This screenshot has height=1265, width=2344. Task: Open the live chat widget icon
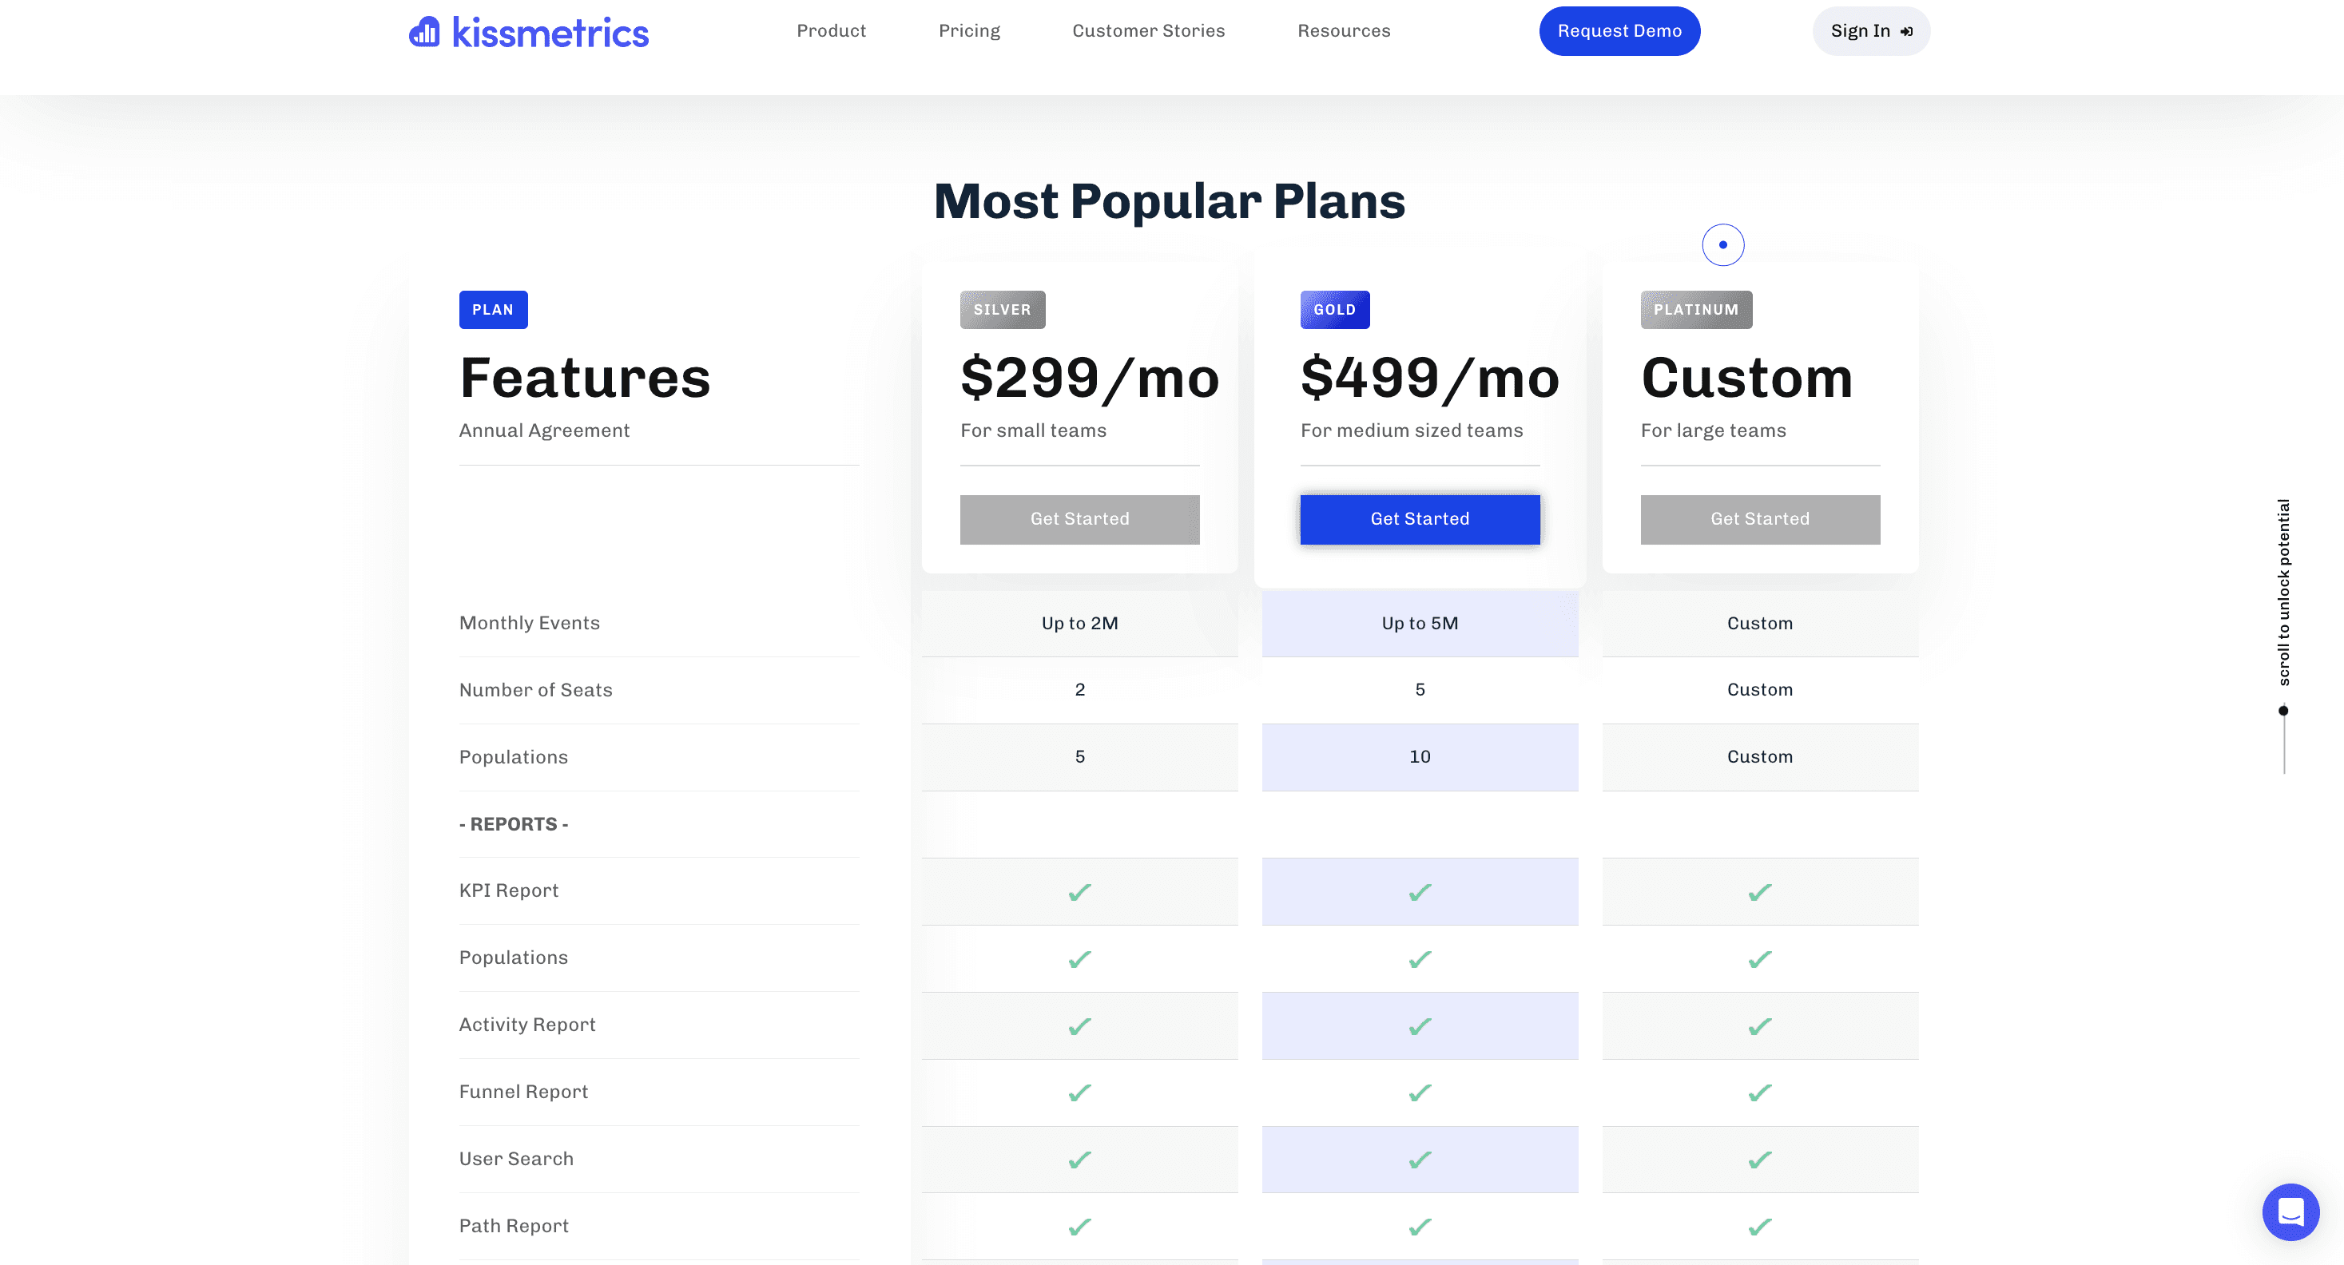point(2290,1211)
